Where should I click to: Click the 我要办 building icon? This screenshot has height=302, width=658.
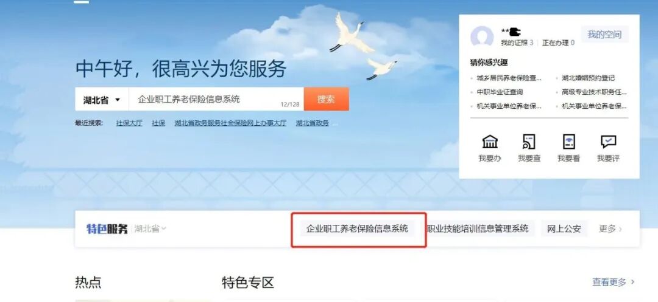coord(490,142)
